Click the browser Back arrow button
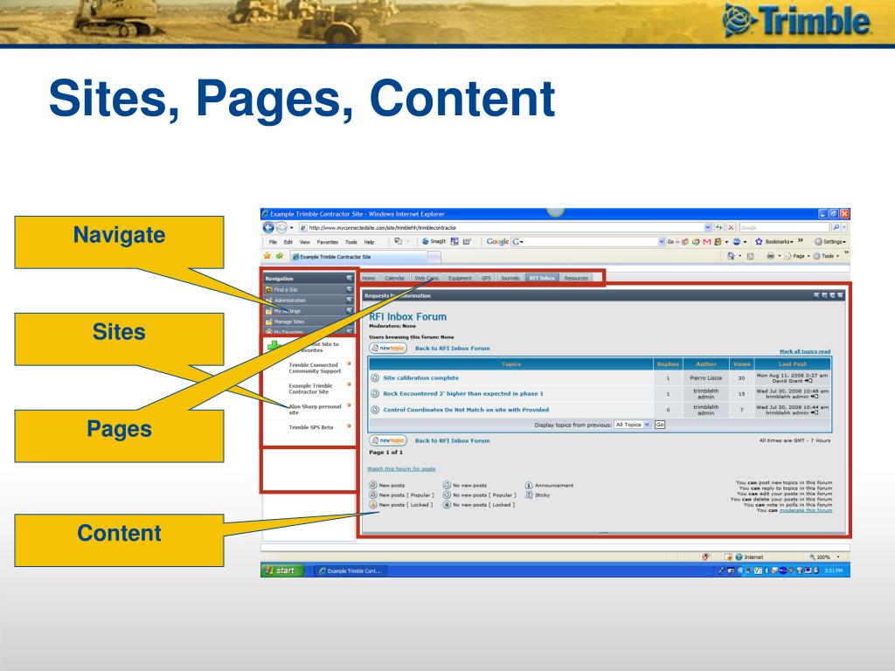895x671 pixels. [269, 228]
